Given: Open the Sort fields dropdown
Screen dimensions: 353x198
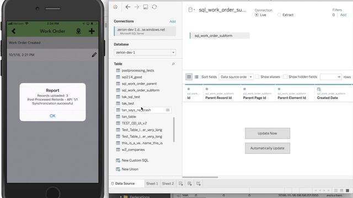Looking at the screenshot, I should coord(236,77).
